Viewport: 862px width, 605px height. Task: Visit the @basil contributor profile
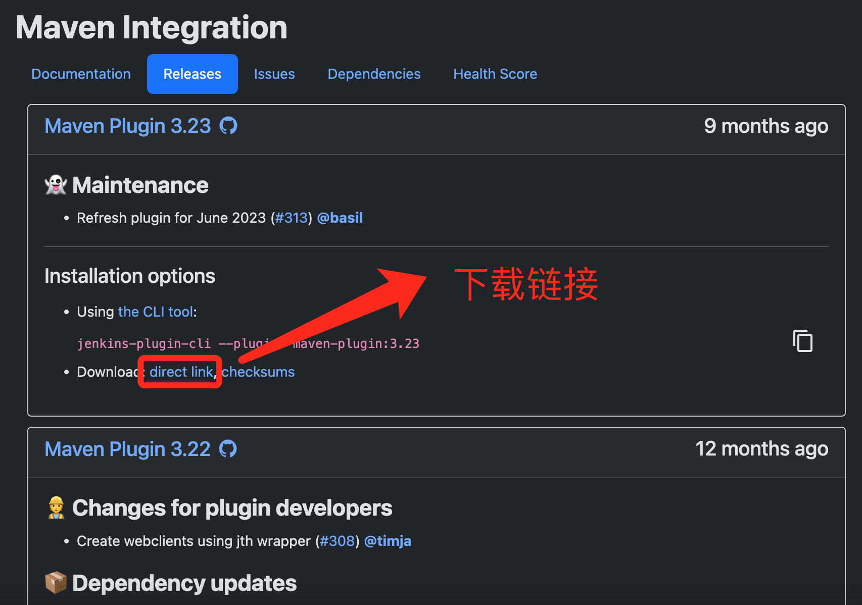[340, 218]
